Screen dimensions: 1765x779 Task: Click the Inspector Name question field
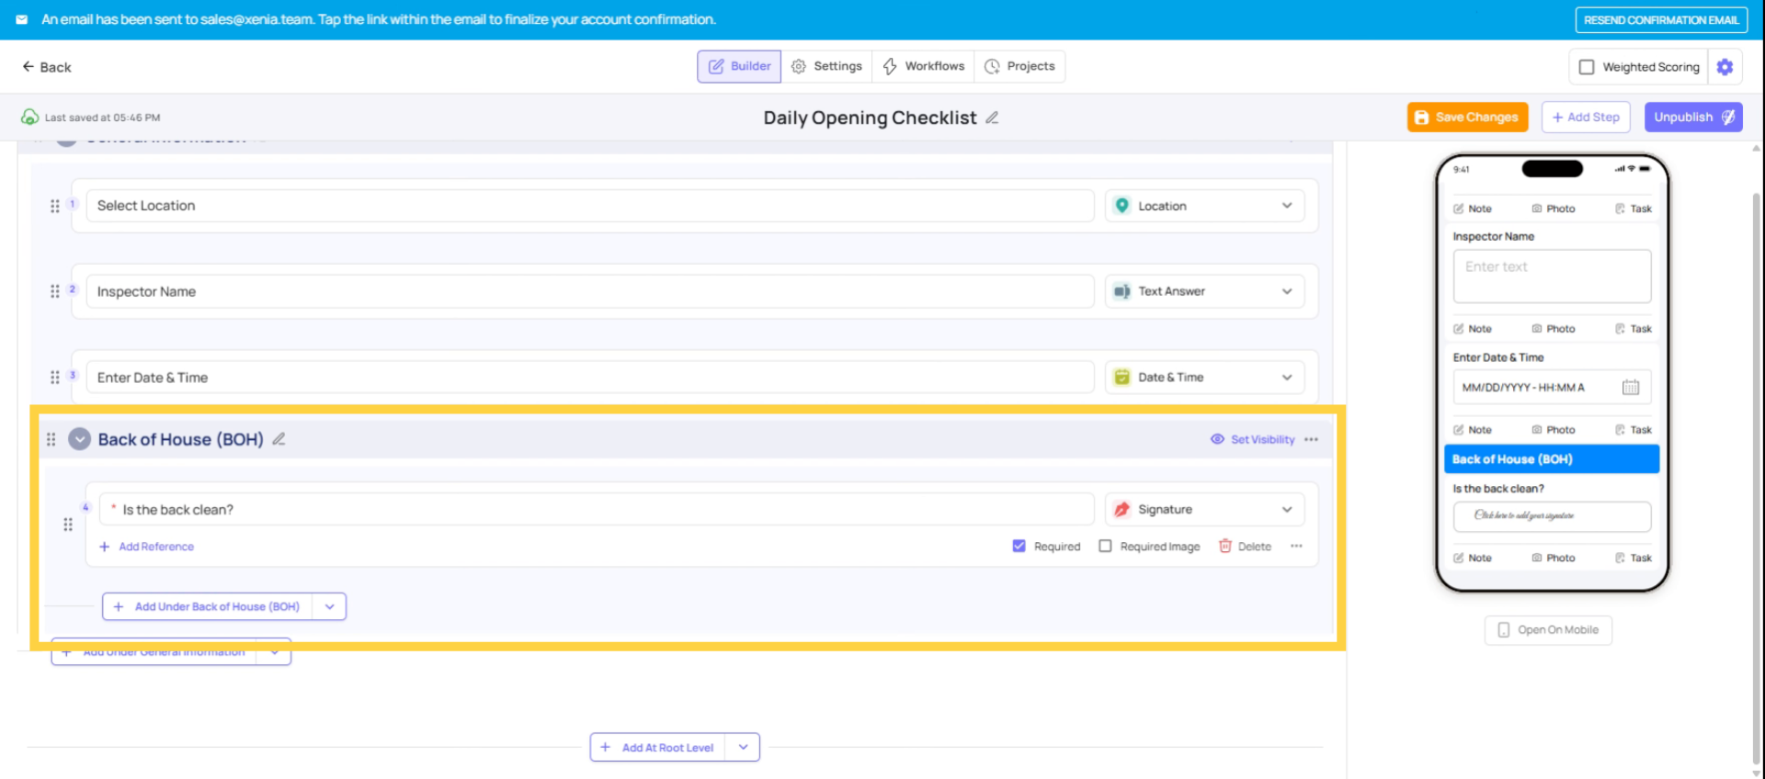(x=588, y=292)
